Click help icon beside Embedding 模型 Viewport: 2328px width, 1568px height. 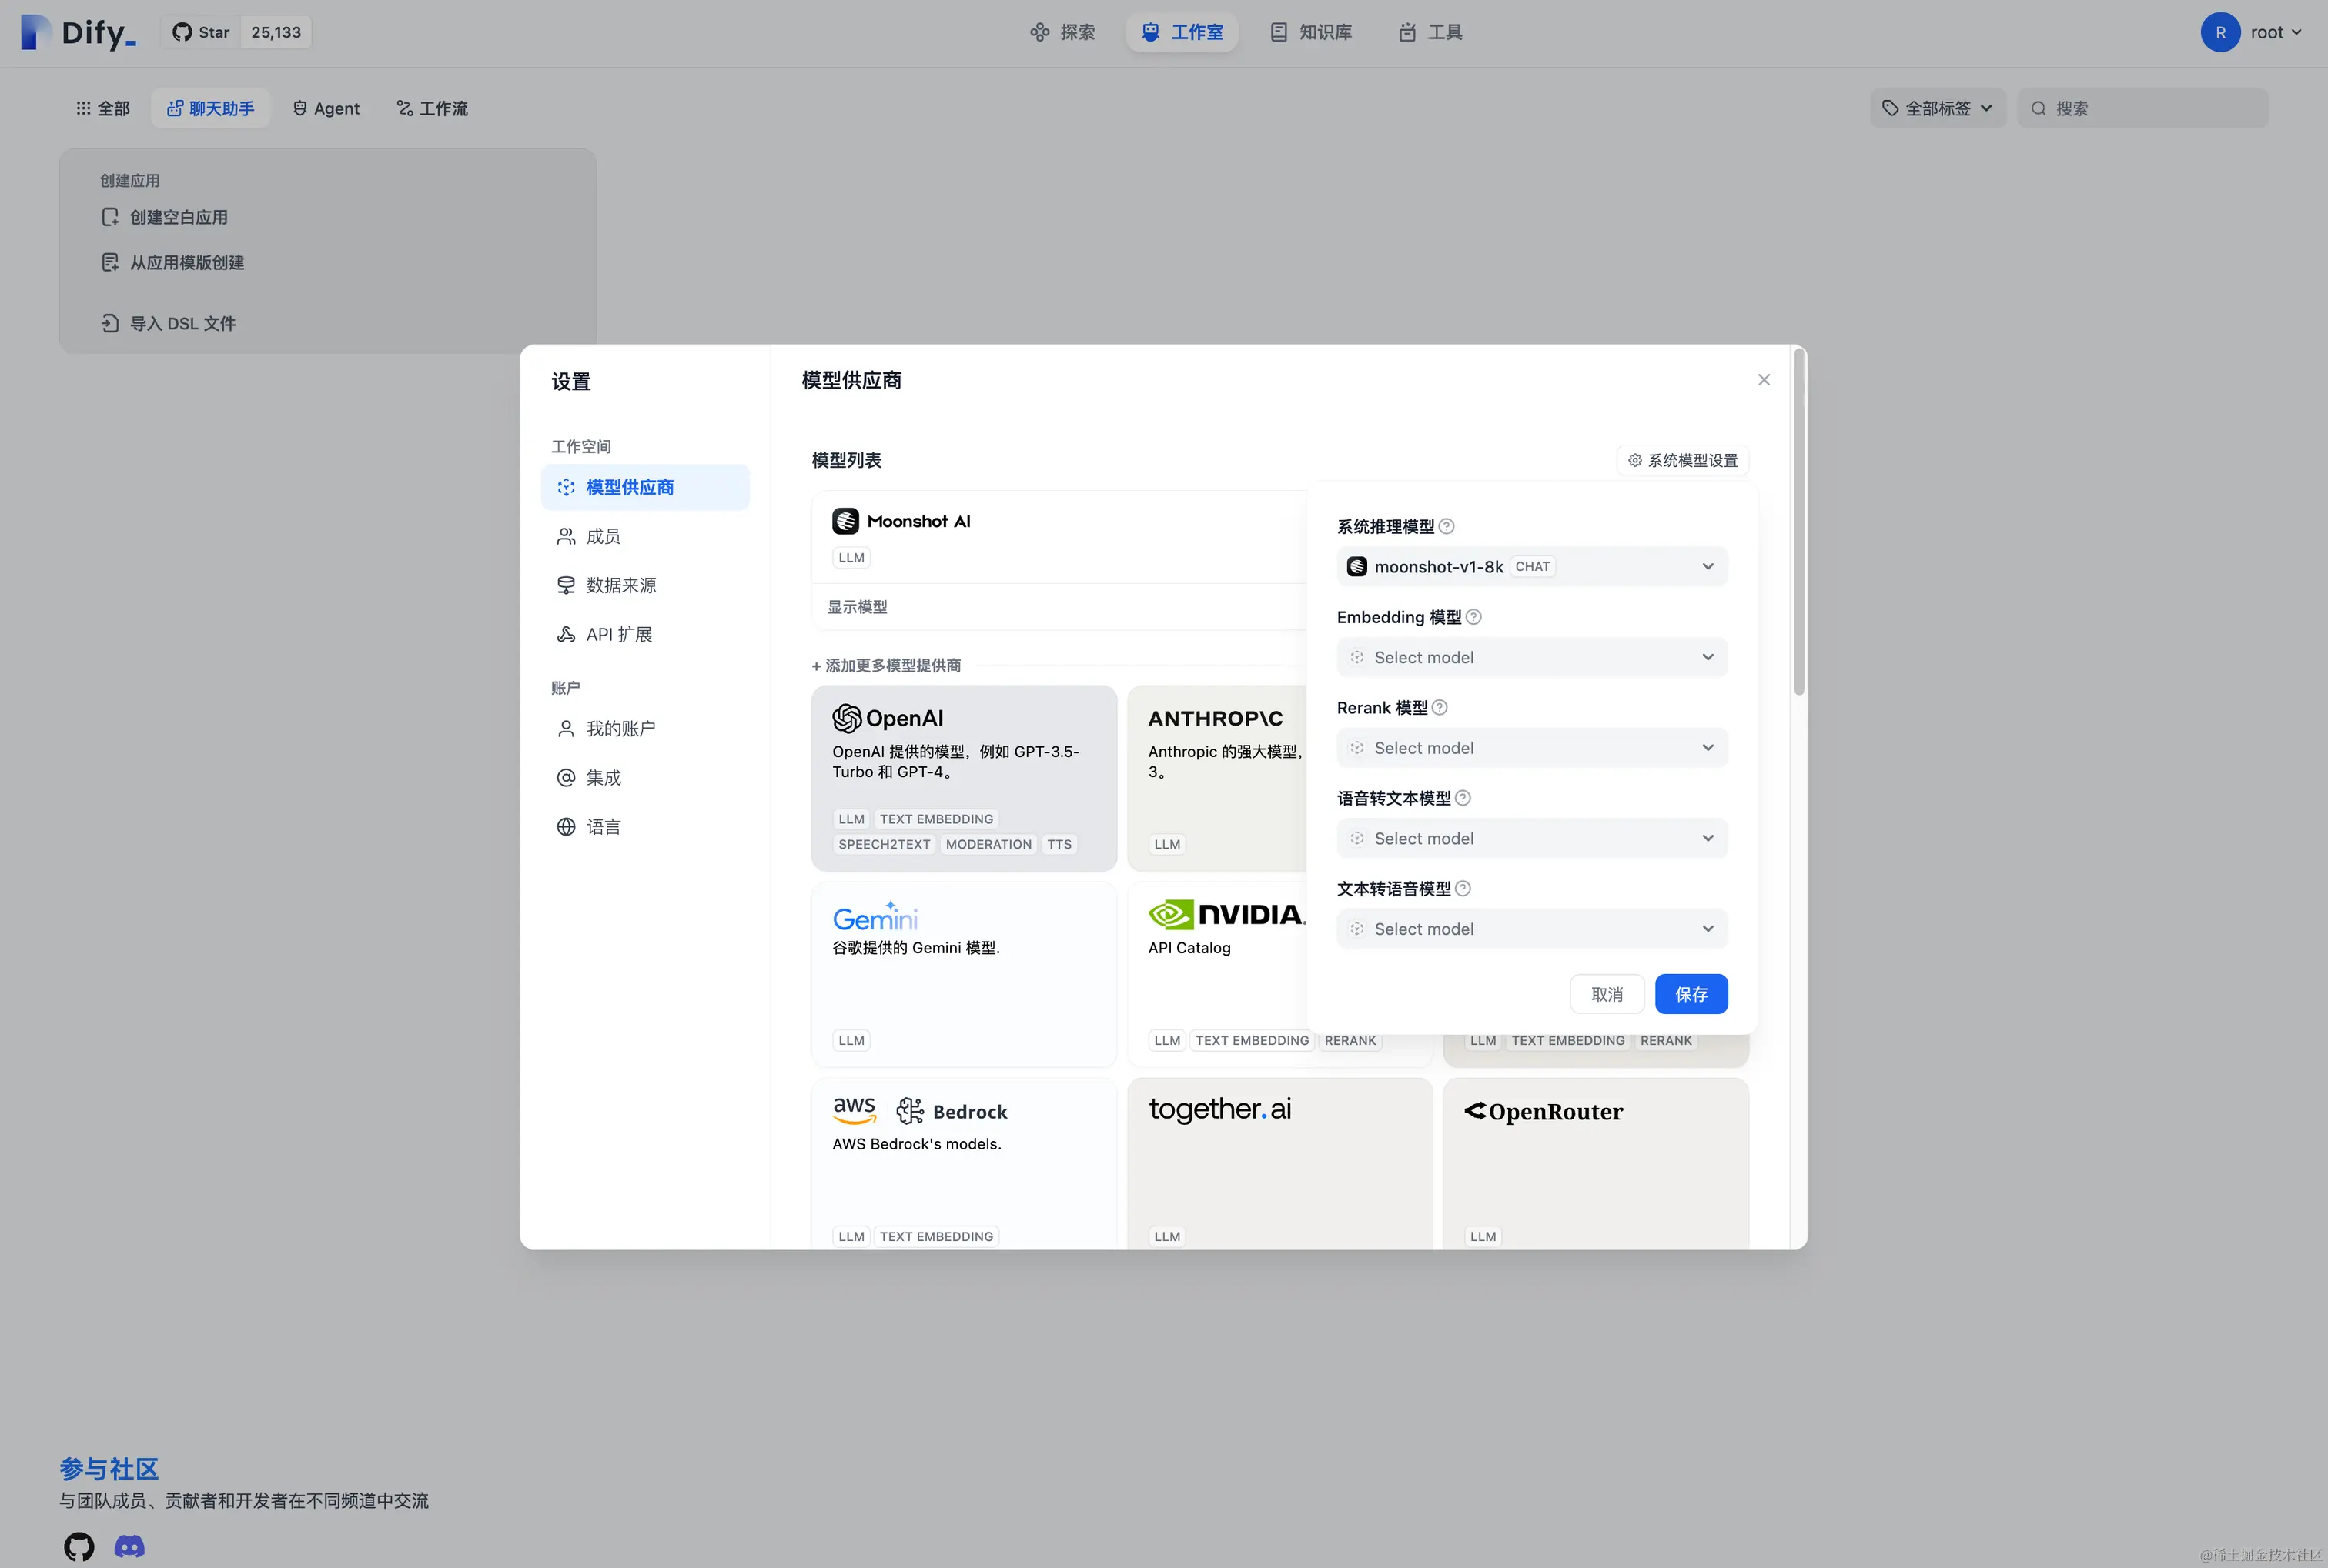(x=1473, y=617)
